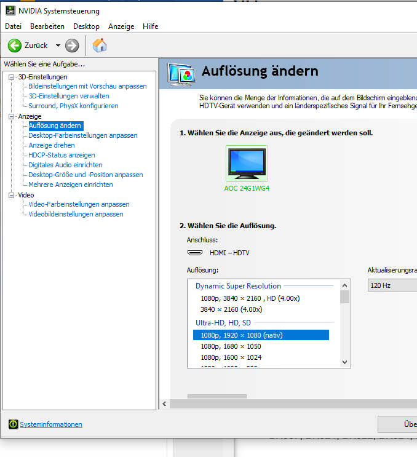
Task: Open the 120 Hz refresh rate dropdown
Action: tap(392, 285)
